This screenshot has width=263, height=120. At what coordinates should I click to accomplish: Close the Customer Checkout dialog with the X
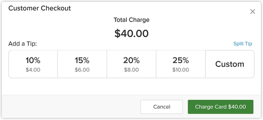[x=253, y=12]
